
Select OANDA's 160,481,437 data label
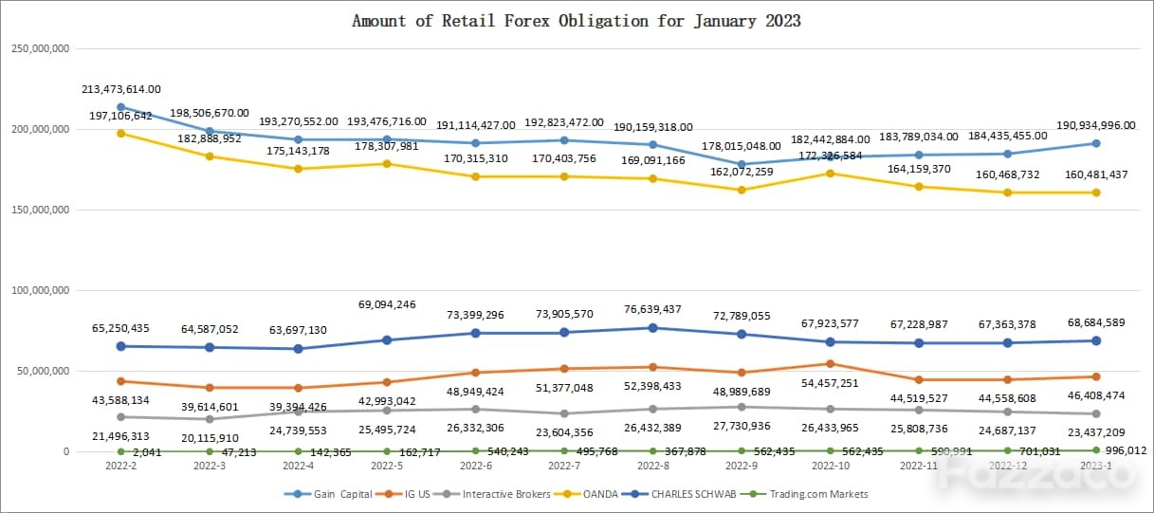[1095, 174]
